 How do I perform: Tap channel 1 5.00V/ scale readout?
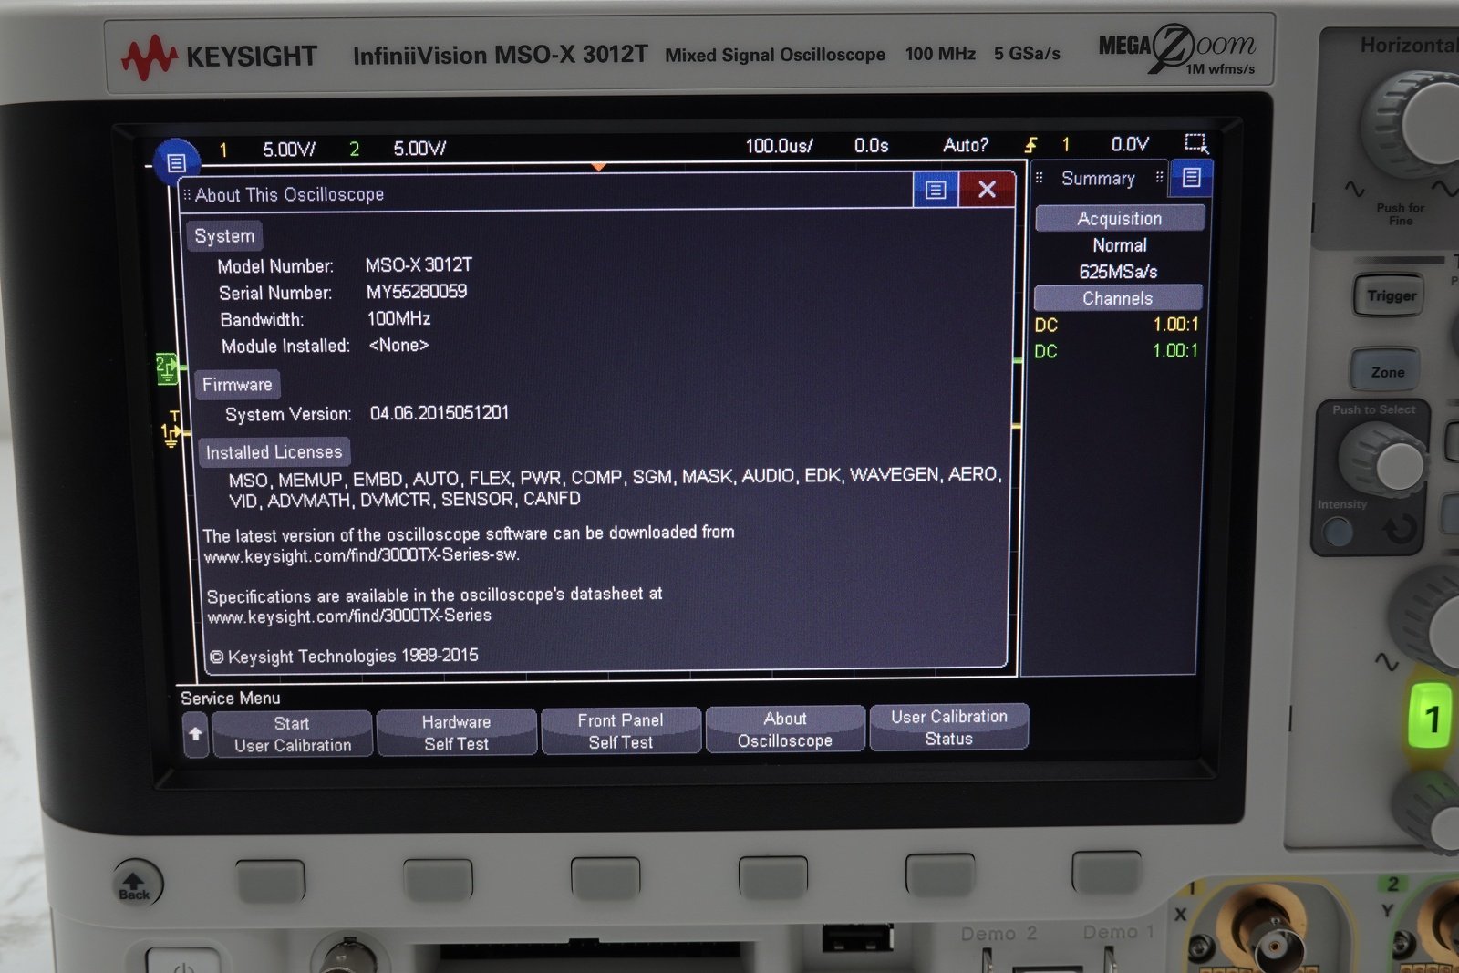click(x=289, y=150)
